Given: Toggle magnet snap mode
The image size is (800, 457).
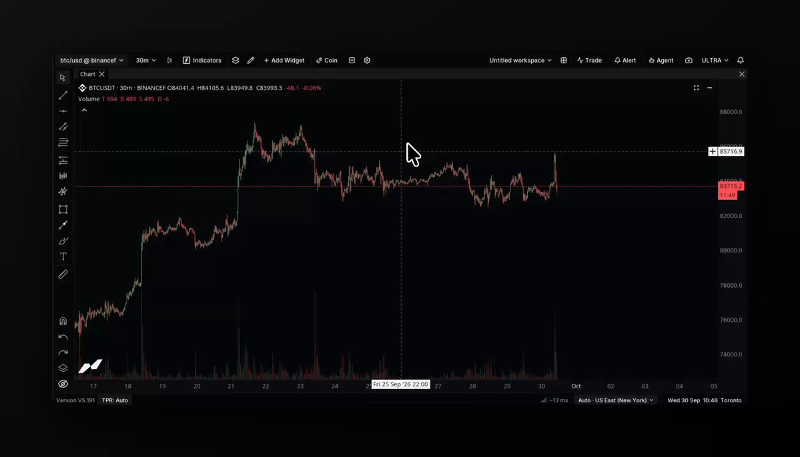Looking at the screenshot, I should pos(63,321).
